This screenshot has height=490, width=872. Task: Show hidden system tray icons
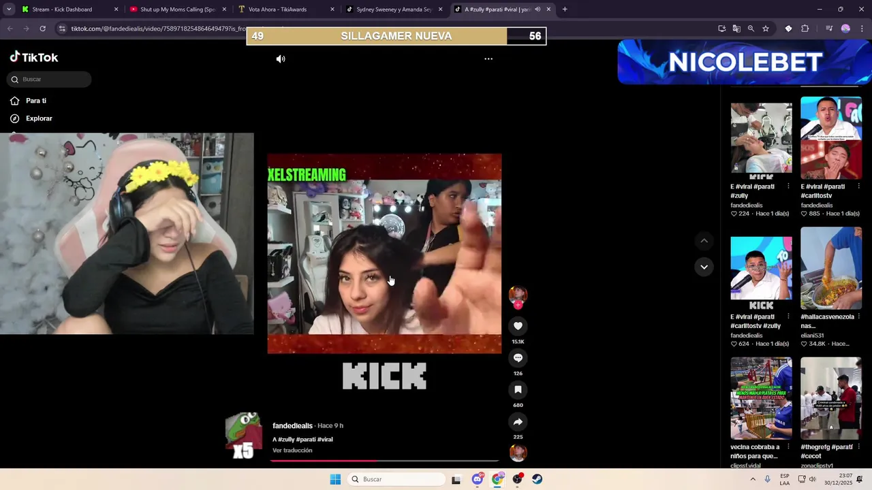753,479
